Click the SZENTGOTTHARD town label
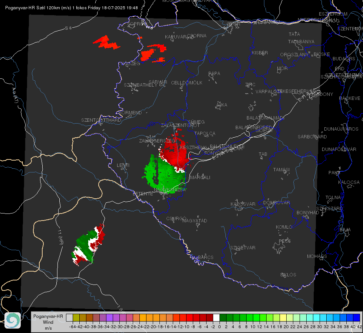The width and height of the screenshot is (363, 333). pos(101,120)
